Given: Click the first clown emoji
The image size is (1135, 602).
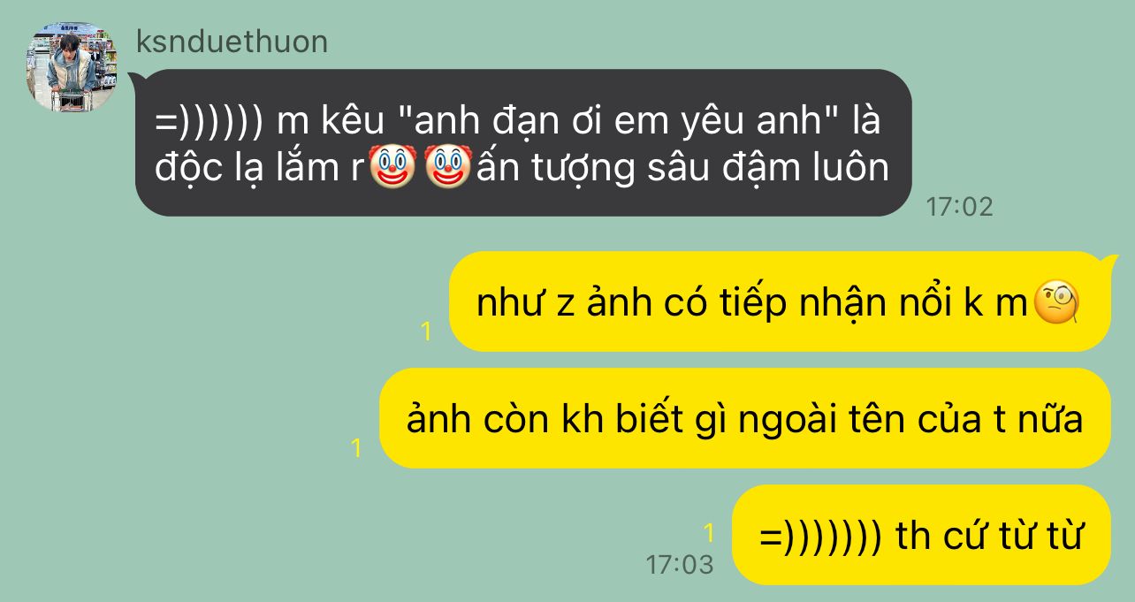Looking at the screenshot, I should tap(392, 167).
